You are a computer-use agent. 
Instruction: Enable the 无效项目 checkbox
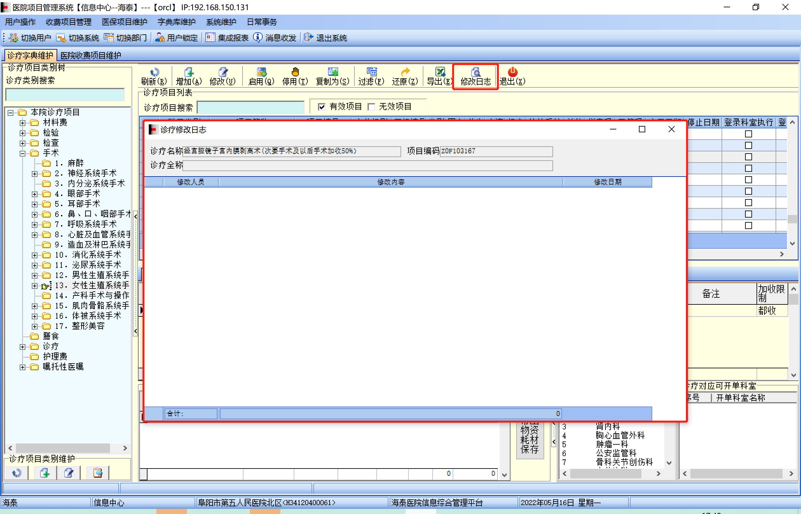pyautogui.click(x=371, y=107)
